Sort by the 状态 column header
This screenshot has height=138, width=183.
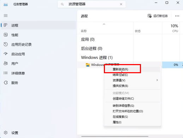[138, 31]
